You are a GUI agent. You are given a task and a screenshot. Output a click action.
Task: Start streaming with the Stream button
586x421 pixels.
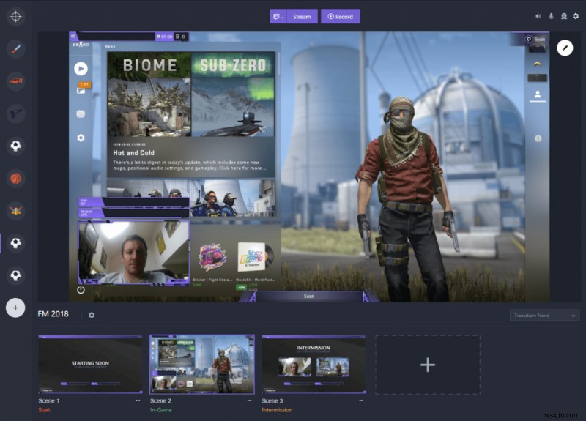[x=302, y=16]
